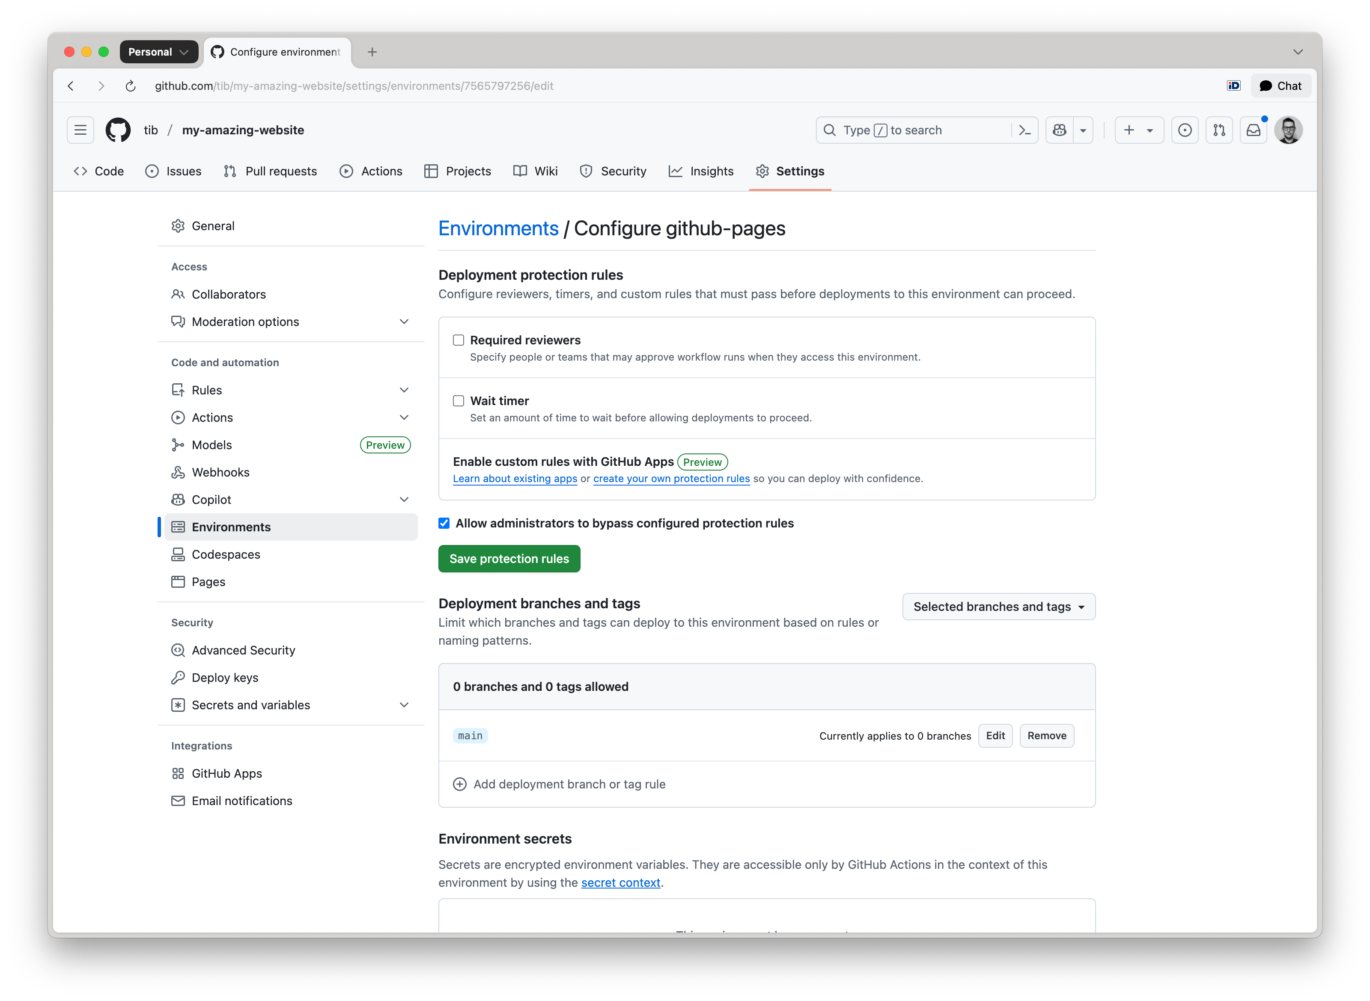The image size is (1370, 1001).
Task: Click the Pages sidebar icon
Action: (178, 582)
